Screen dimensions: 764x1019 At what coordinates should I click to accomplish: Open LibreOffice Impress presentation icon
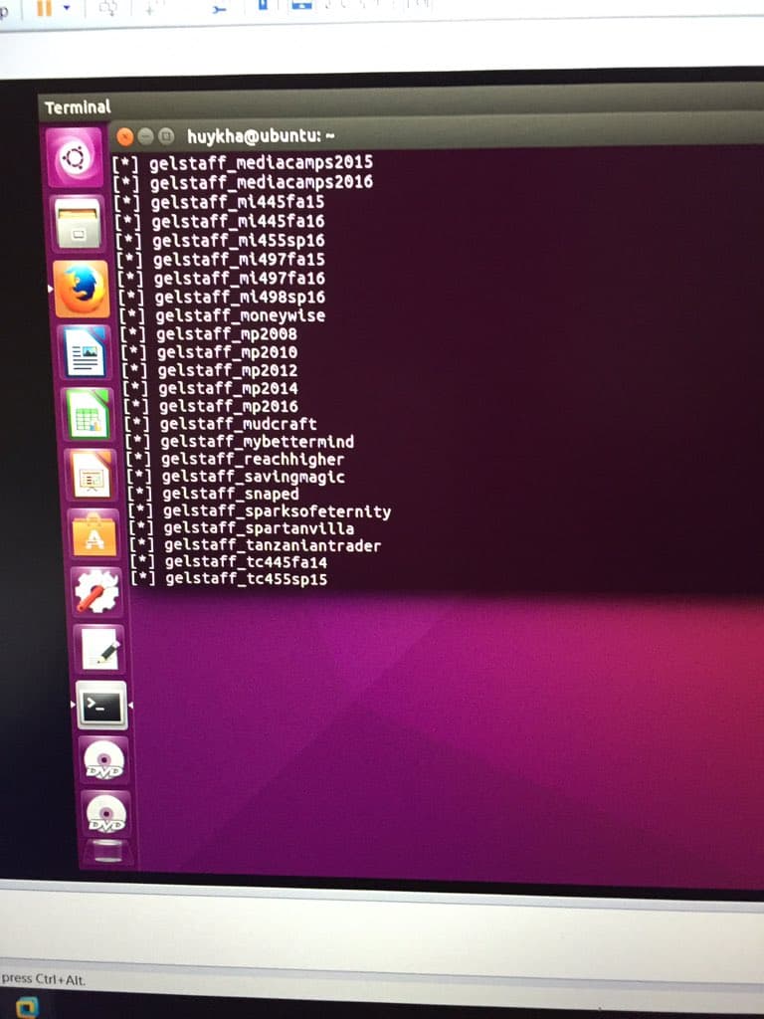91,476
